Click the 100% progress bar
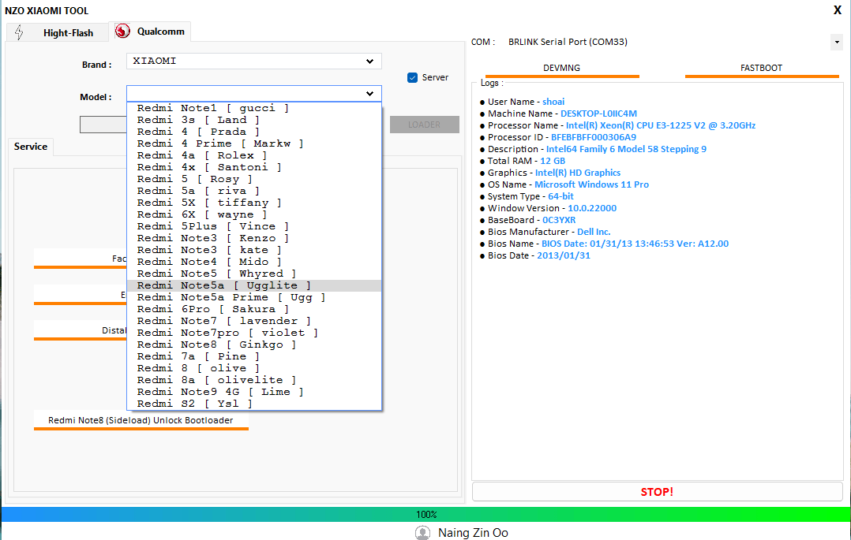The height and width of the screenshot is (540, 851). coord(425,514)
